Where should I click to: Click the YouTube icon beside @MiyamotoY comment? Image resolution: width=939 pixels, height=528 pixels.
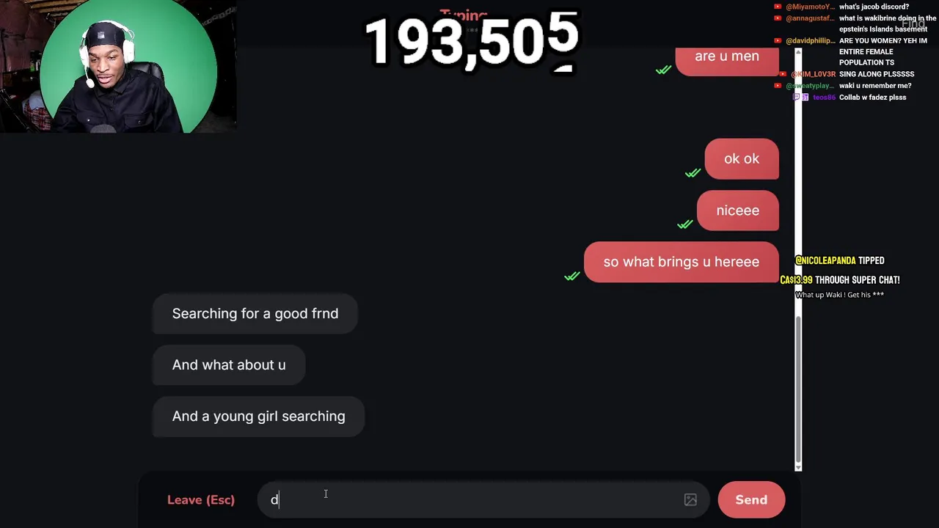(x=778, y=7)
